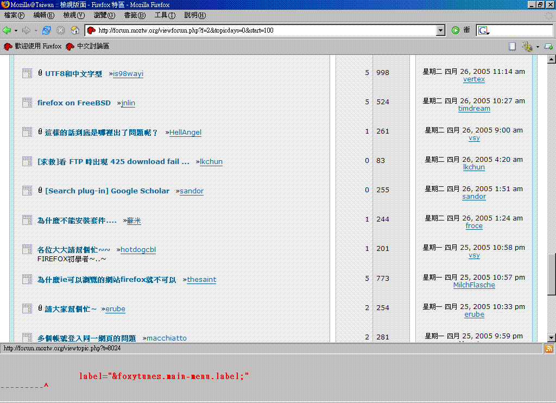The image size is (556, 403).
Task: Open the [Search plug-in] Google Scholar topic
Action: click(108, 191)
